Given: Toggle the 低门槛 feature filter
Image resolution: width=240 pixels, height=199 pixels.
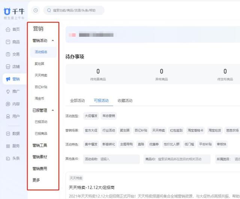Looking at the screenshot, I should click(189, 144).
